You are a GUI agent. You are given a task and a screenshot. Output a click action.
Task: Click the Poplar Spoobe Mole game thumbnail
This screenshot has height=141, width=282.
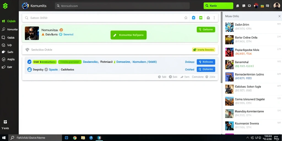point(229,52)
